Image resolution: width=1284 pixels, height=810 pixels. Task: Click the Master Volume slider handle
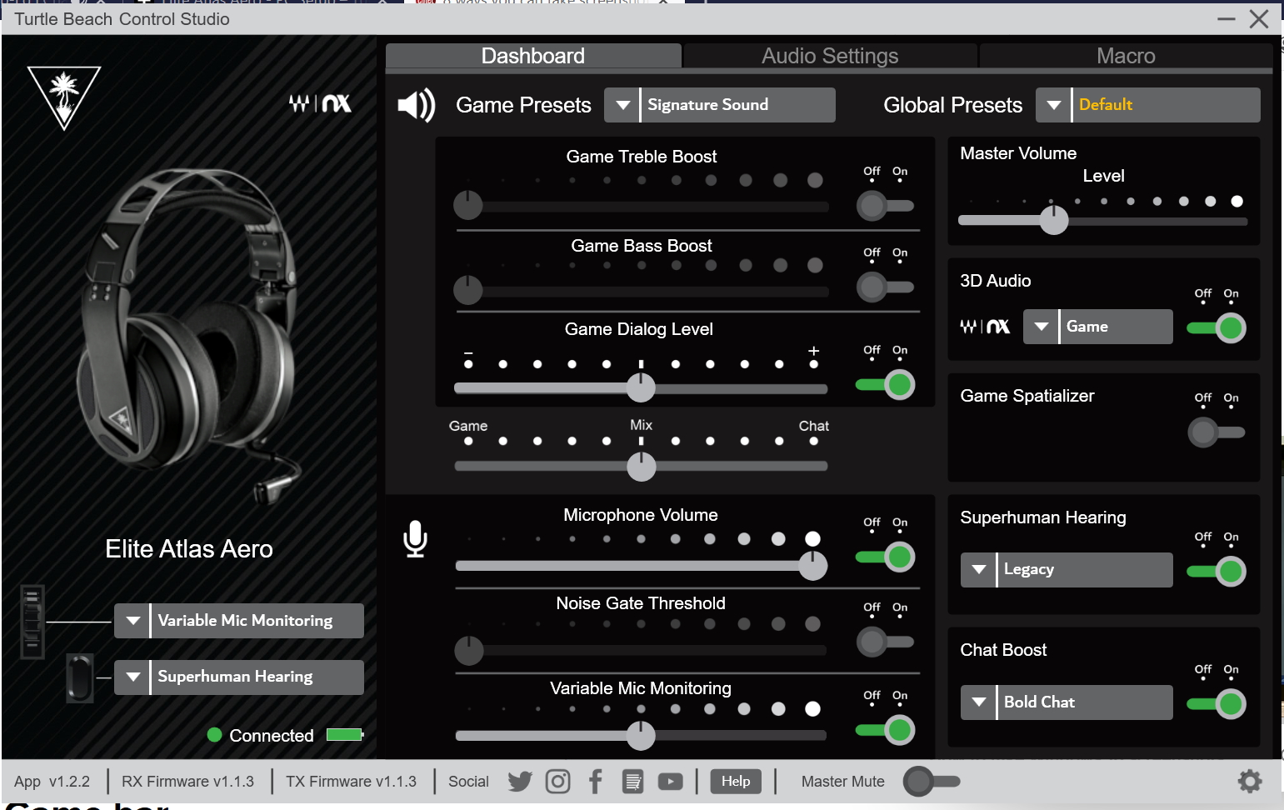(x=1054, y=221)
